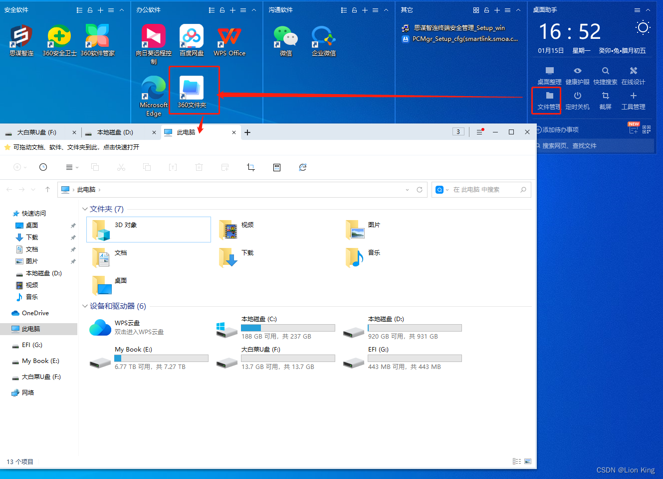Click the refresh-style toolbar icon after calculator

point(303,167)
